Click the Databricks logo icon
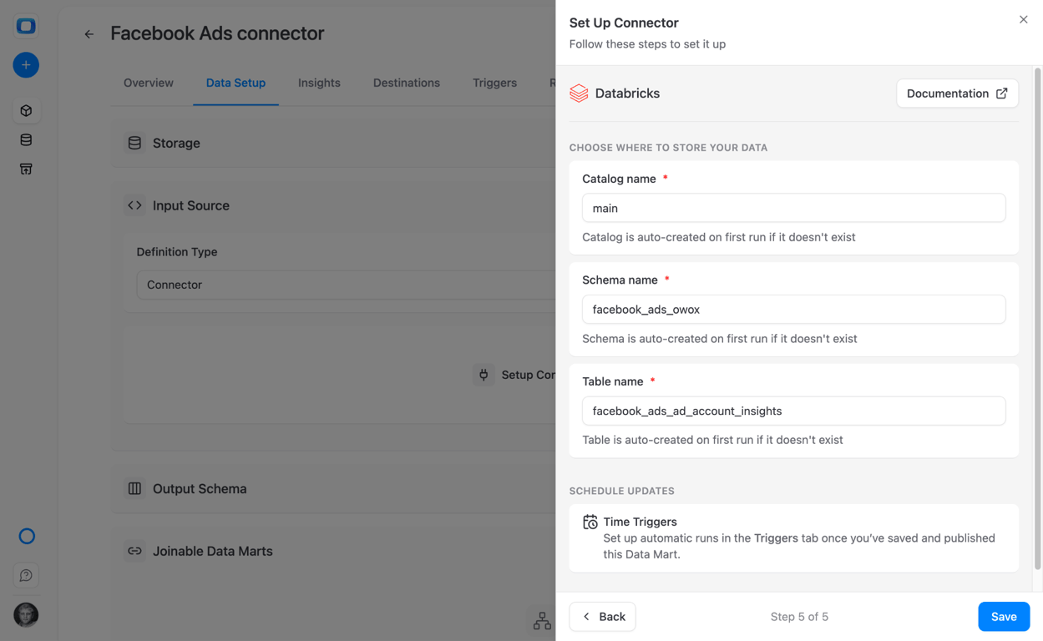 tap(579, 93)
